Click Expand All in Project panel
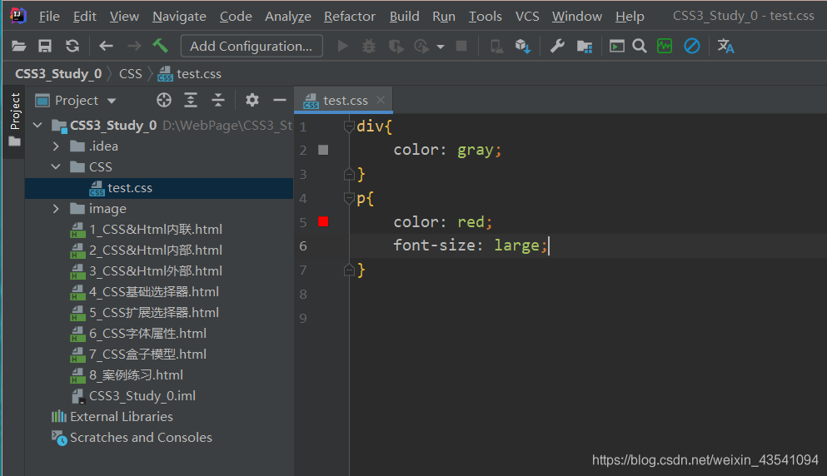The height and width of the screenshot is (476, 827). coord(191,100)
